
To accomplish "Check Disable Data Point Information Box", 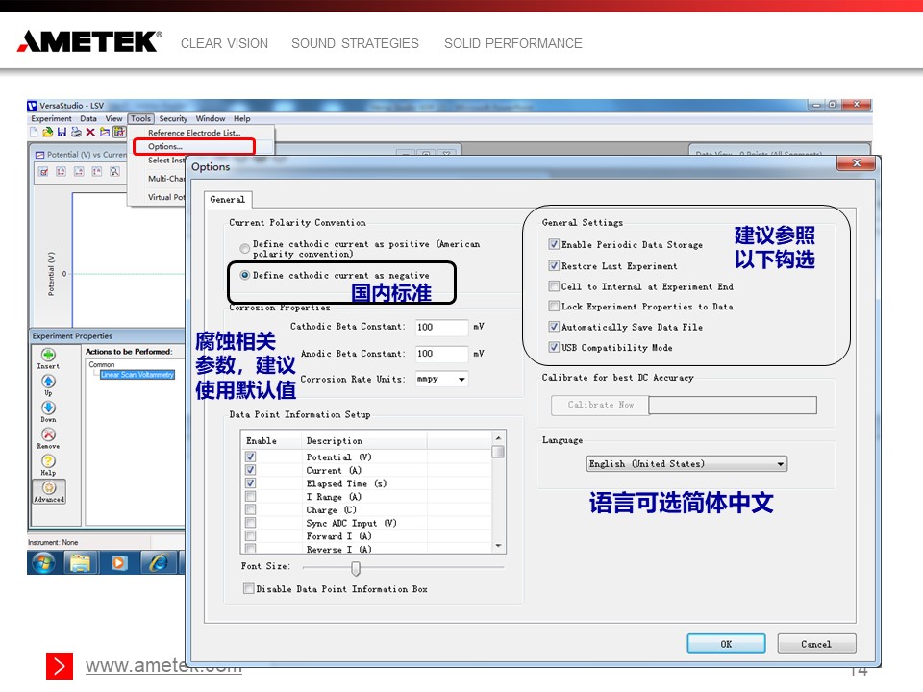I will click(249, 588).
